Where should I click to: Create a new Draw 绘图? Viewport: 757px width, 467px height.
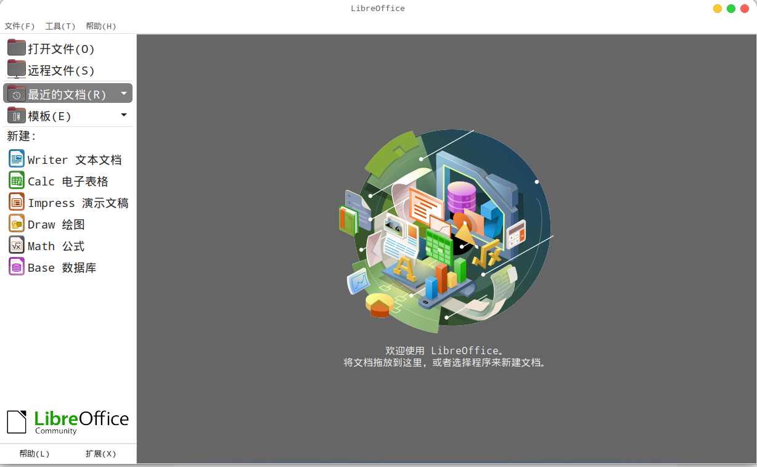(68, 224)
